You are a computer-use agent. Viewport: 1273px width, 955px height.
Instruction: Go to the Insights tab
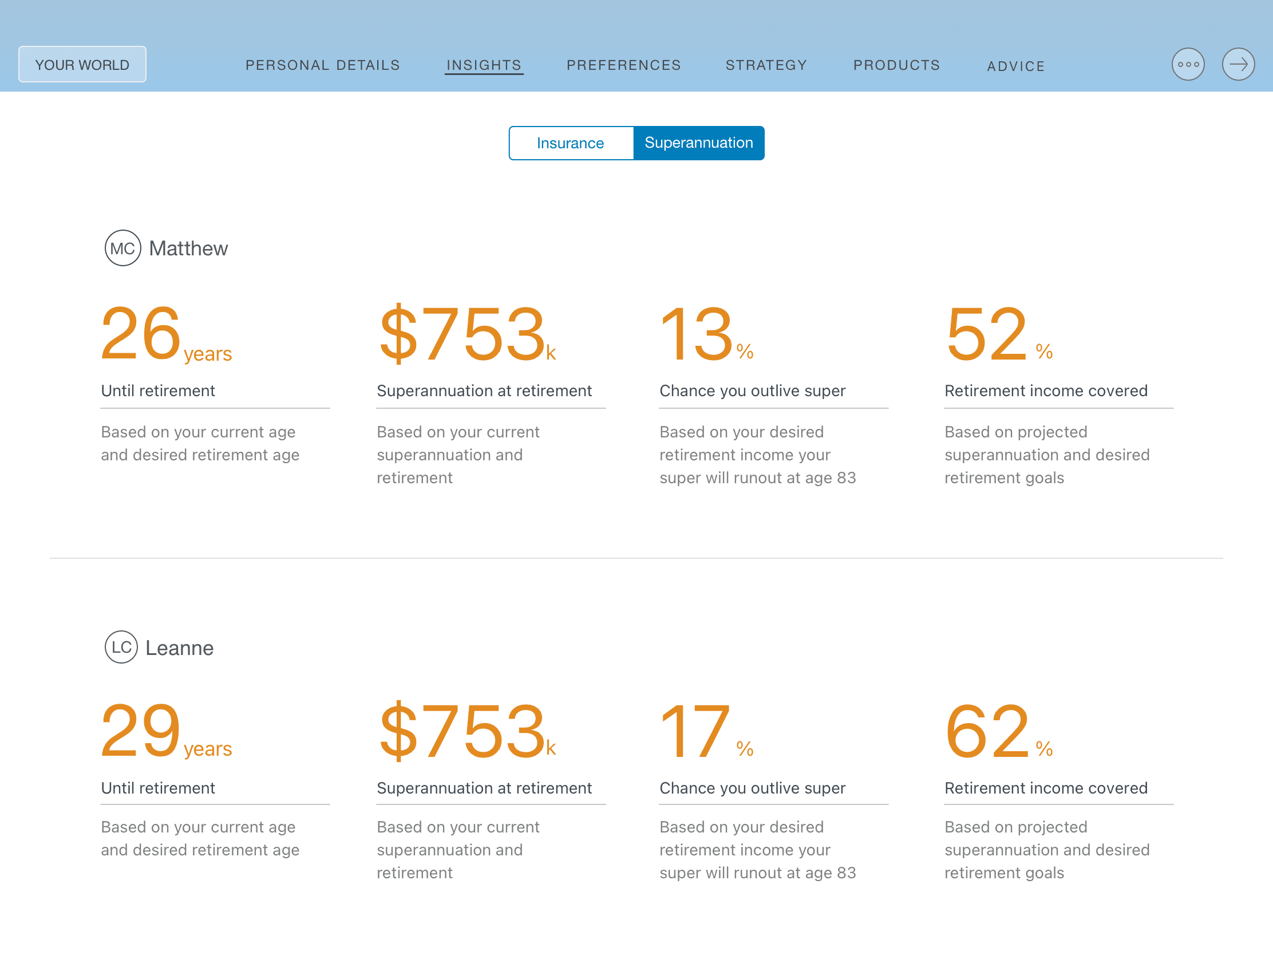pos(484,65)
